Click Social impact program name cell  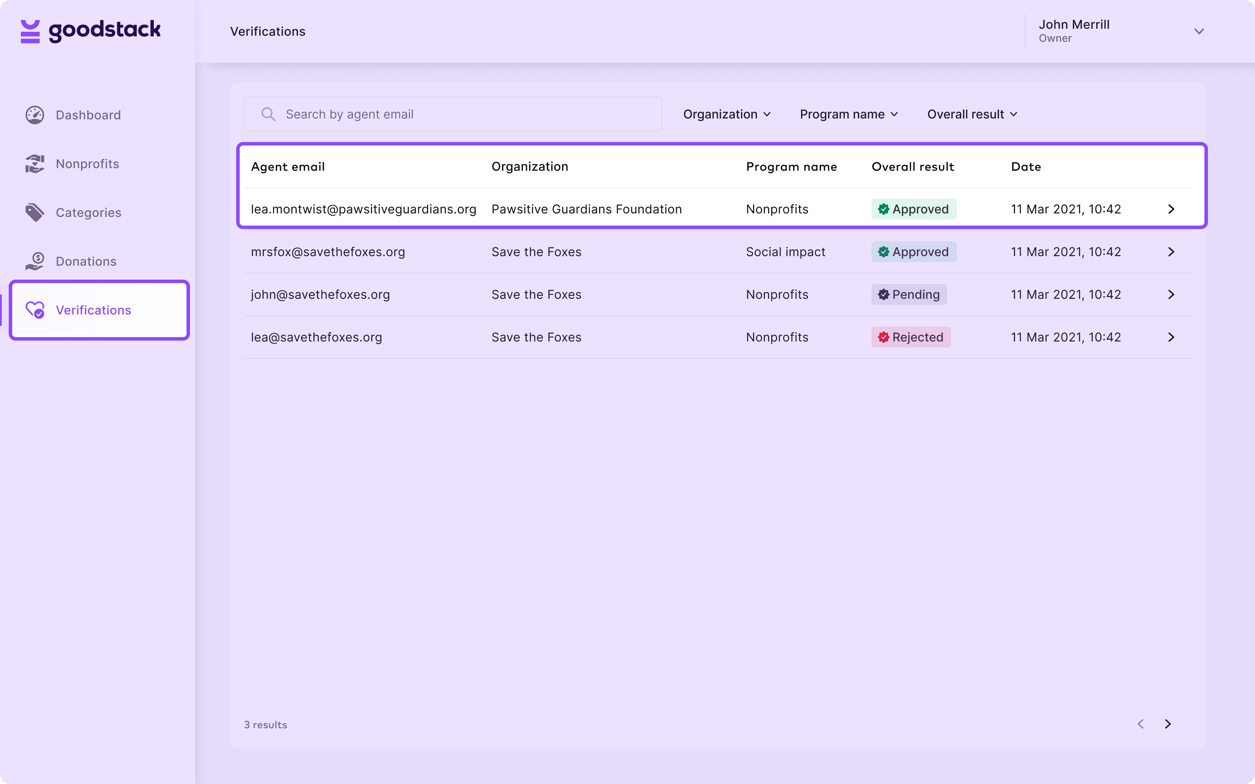785,252
